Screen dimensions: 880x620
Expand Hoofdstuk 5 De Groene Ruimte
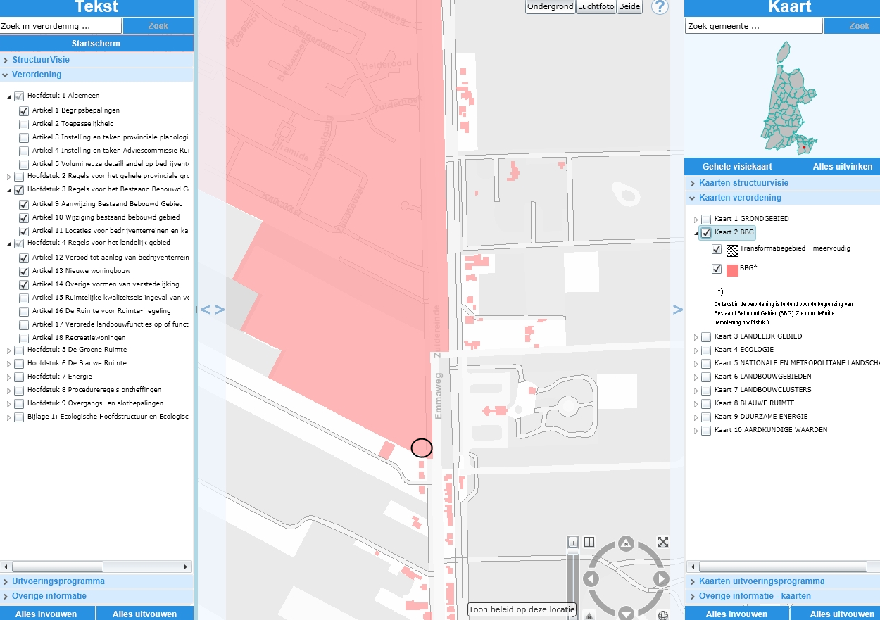click(x=10, y=350)
